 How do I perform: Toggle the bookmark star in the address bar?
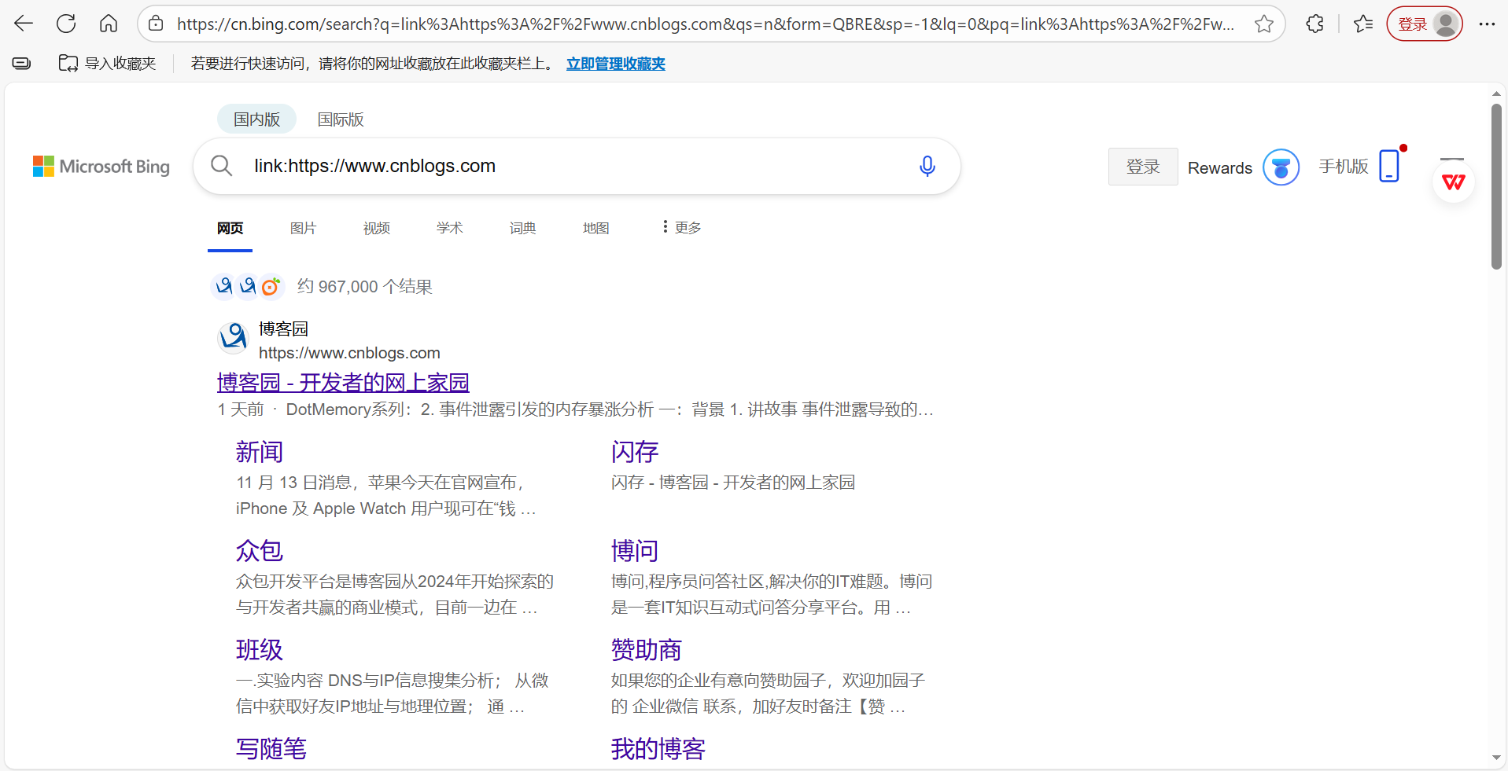pyautogui.click(x=1264, y=24)
